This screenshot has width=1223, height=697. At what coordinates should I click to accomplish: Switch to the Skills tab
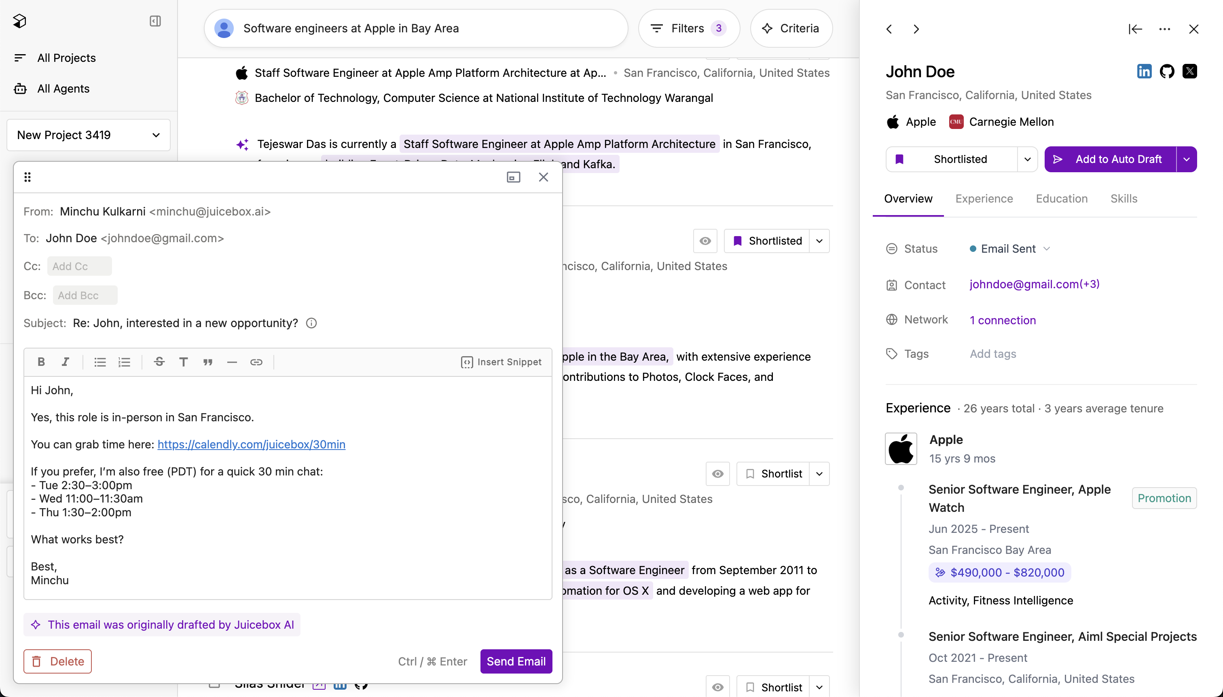1124,199
